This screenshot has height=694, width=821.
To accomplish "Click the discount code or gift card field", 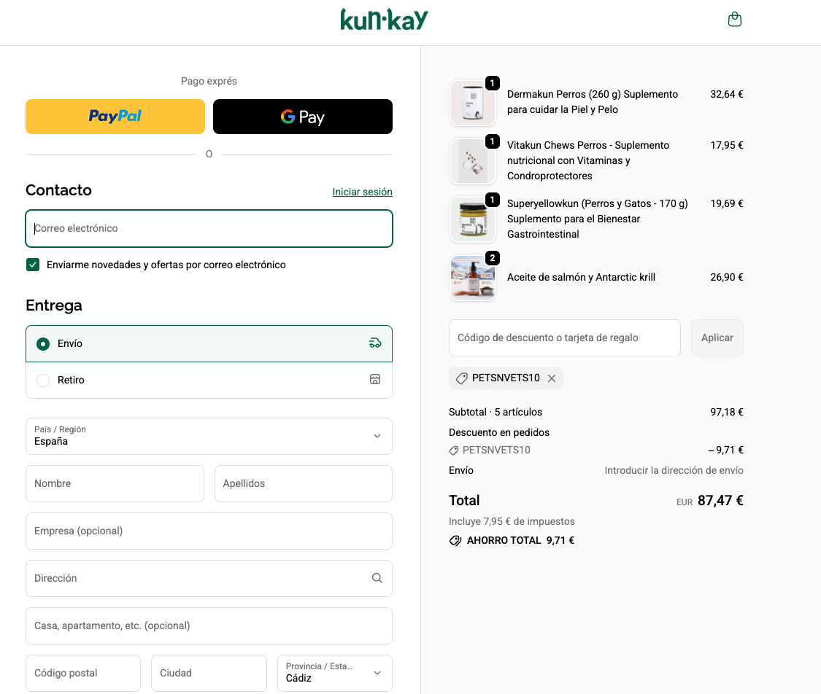I will pos(564,338).
